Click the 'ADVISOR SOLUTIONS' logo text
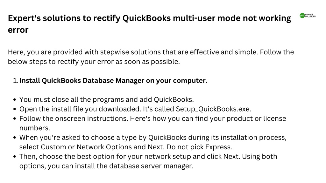 (310, 16)
